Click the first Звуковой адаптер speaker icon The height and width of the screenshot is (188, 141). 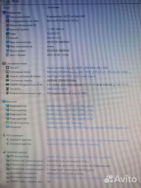(7, 140)
